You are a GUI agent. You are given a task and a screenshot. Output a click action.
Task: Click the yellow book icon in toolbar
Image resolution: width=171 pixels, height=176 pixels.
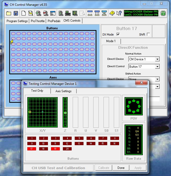[x=112, y=13]
